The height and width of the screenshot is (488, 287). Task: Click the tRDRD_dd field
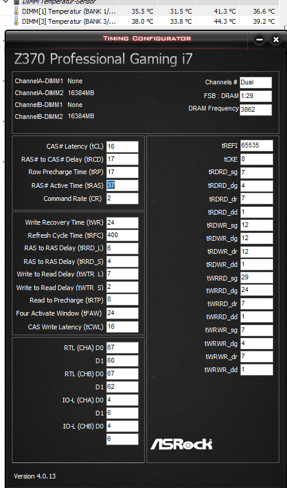[257, 212]
